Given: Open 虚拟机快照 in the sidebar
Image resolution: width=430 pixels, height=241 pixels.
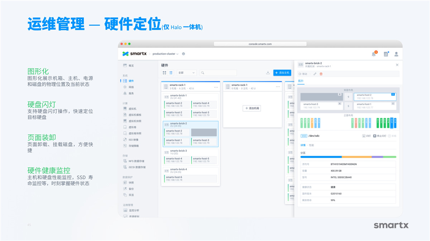Looking at the screenshot, I should click(132, 121).
